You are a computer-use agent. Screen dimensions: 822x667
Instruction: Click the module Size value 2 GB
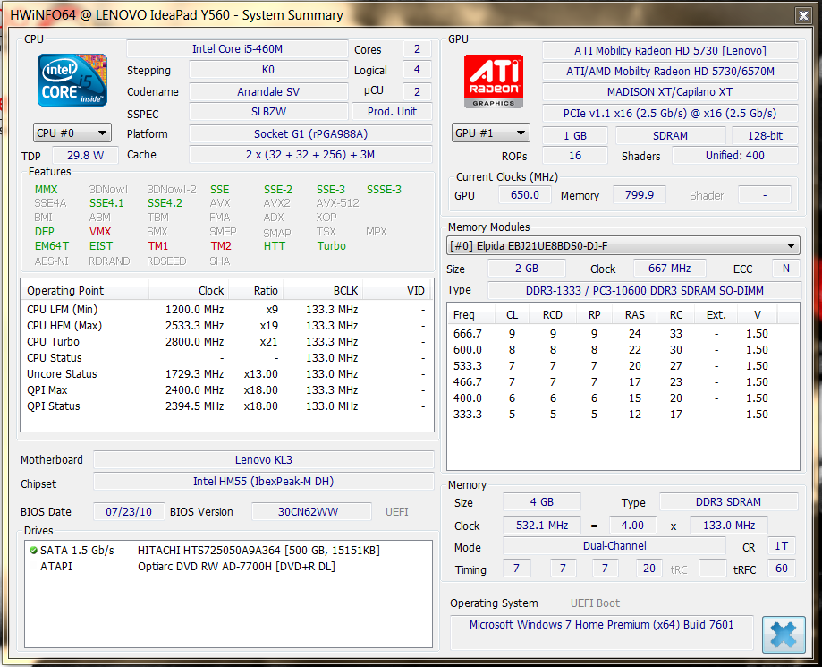point(527,269)
